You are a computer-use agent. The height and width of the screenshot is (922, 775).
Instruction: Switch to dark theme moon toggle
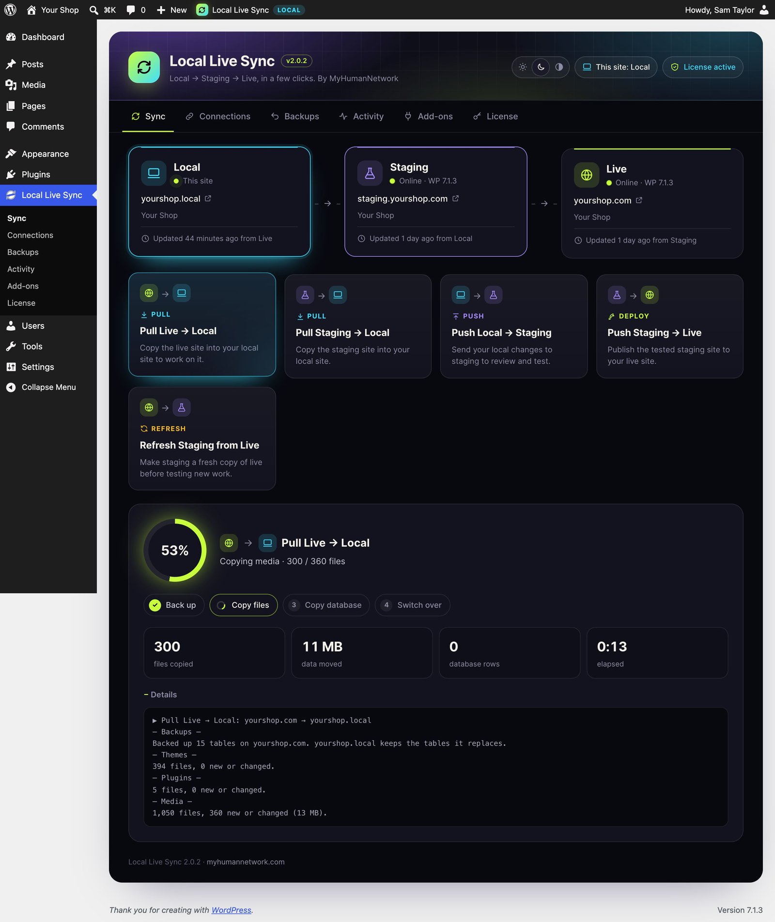click(x=541, y=67)
